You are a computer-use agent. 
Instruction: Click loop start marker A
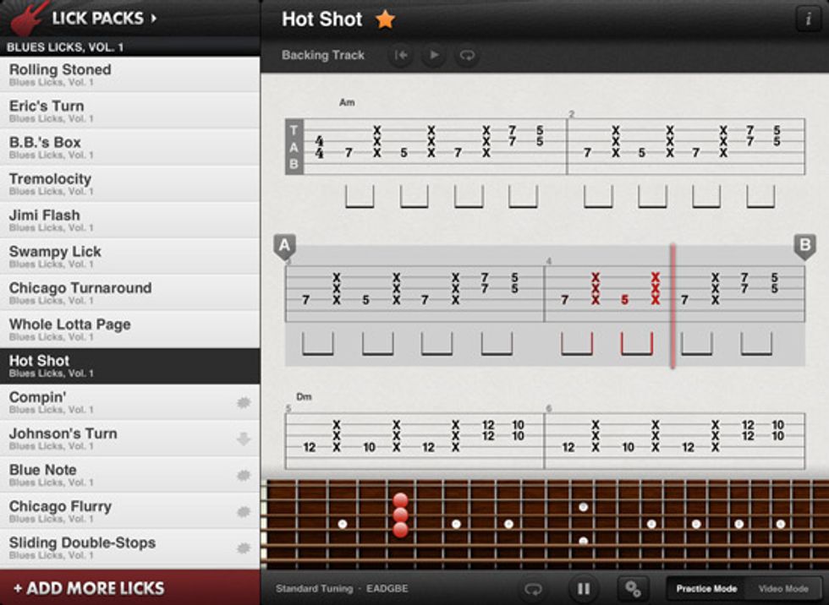tap(285, 247)
